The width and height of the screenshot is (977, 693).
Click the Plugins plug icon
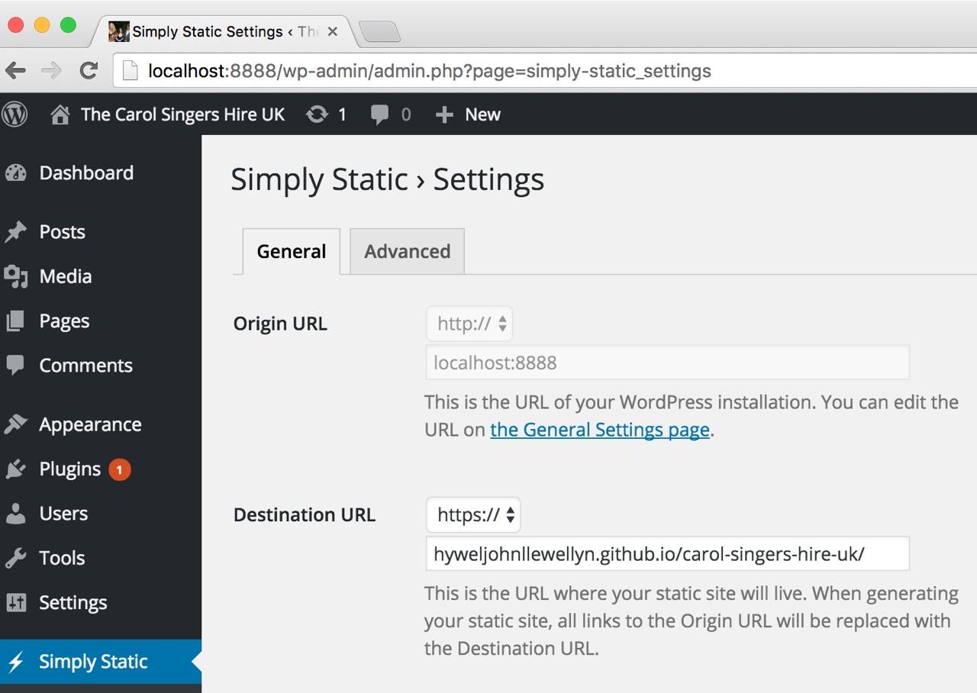click(x=15, y=469)
